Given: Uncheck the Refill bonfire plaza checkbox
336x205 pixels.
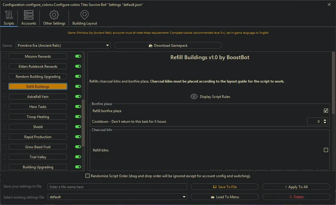Looking at the screenshot, I should coord(326,111).
